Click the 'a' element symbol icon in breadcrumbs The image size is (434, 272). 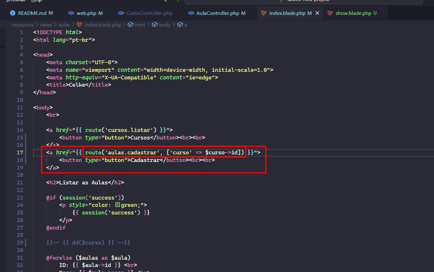point(180,25)
